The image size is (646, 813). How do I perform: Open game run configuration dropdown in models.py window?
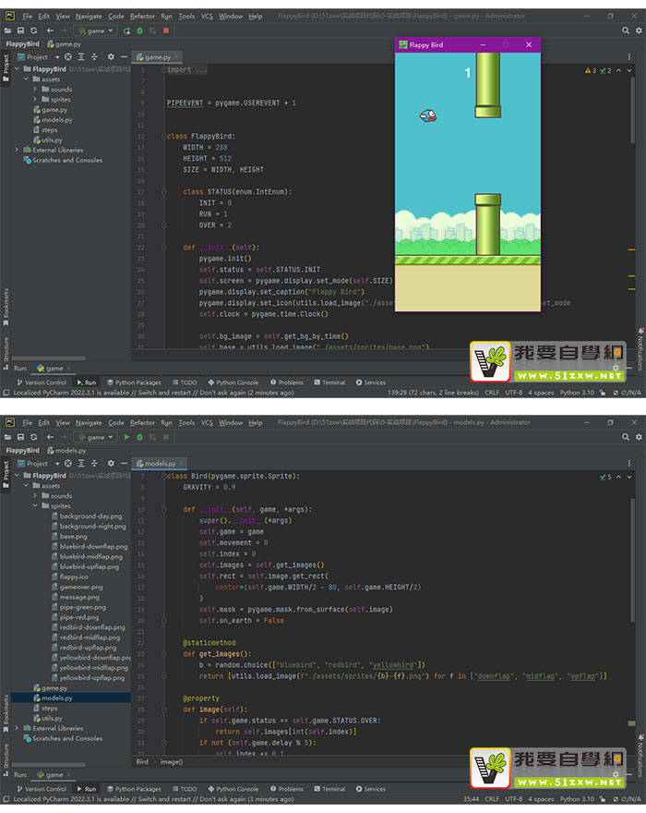tap(95, 437)
